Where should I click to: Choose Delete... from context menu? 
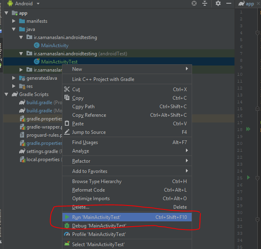(127, 207)
